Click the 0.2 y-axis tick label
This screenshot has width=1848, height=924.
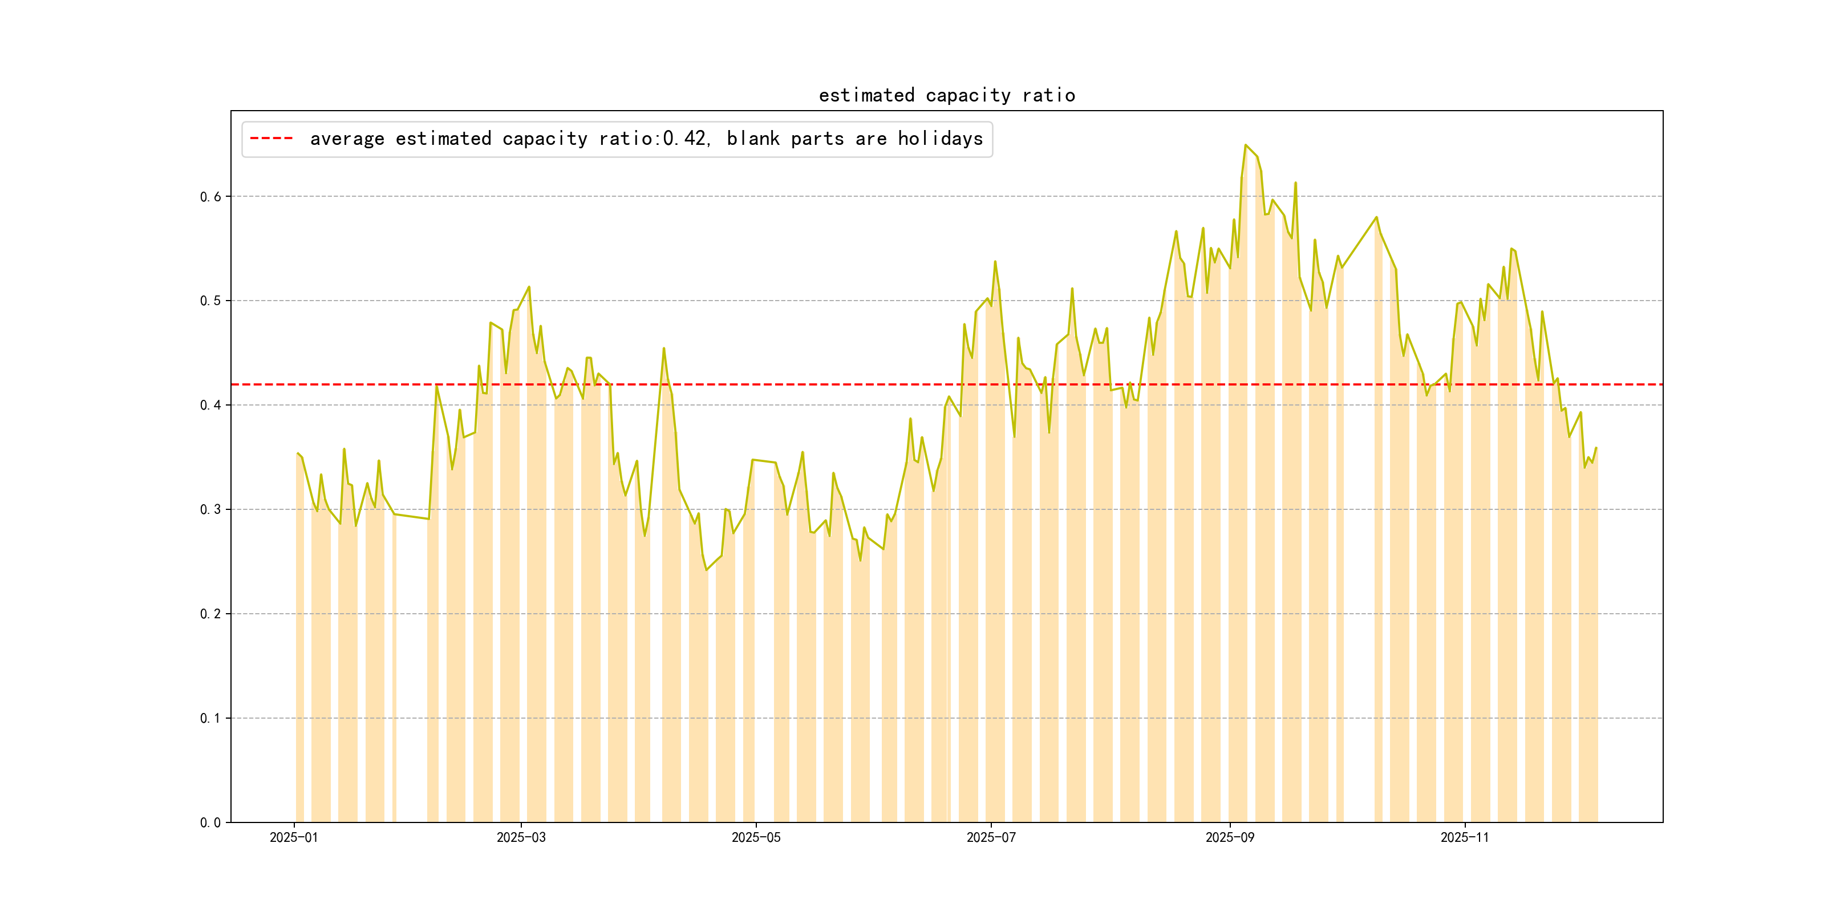[x=210, y=614]
